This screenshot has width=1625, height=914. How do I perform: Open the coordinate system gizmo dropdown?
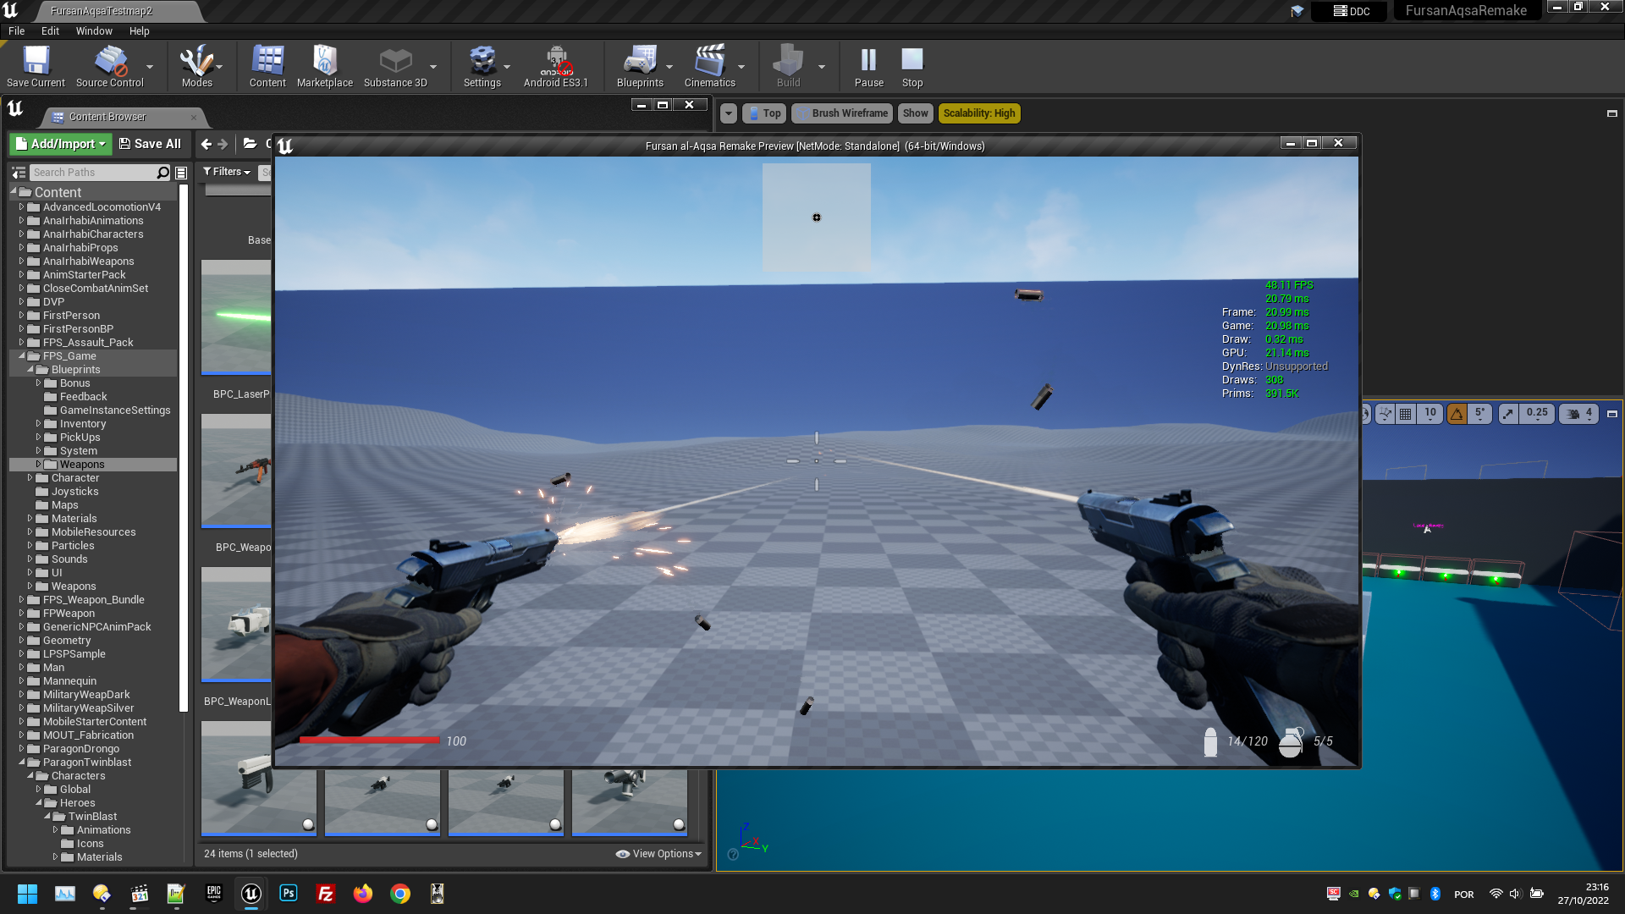pos(1385,414)
